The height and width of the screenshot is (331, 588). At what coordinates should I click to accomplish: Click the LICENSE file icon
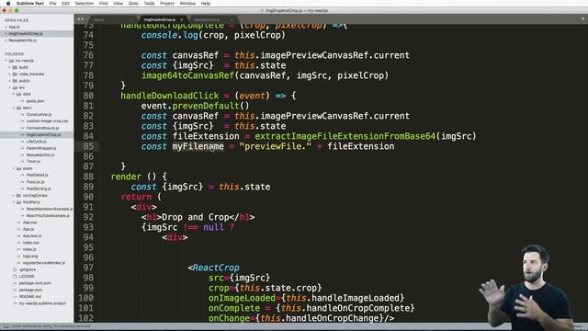coord(15,277)
